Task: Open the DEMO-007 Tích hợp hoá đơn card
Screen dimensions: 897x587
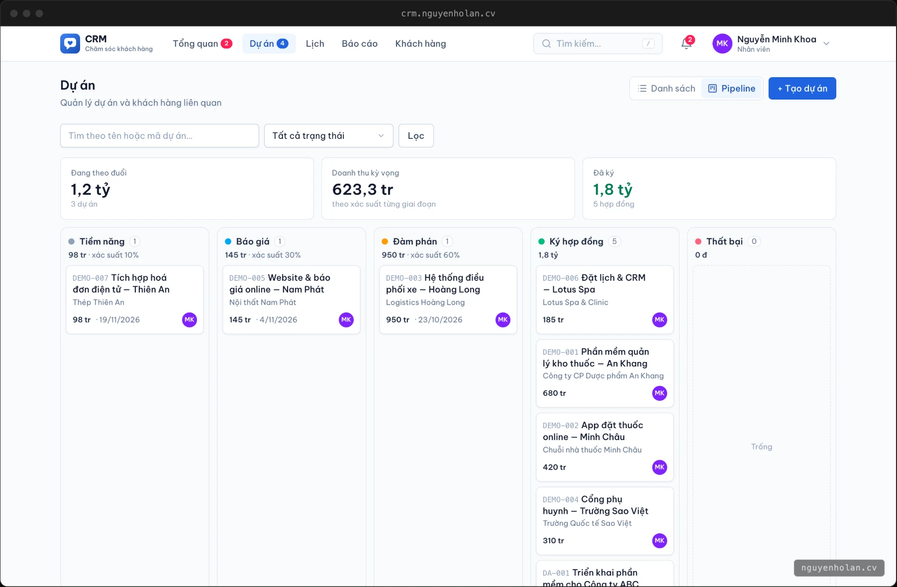Action: [135, 300]
